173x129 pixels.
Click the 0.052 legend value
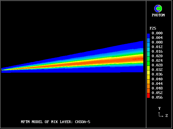[x=157, y=93]
